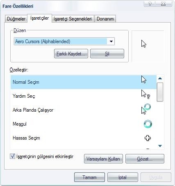Open the Düzen scheme dropdown arrow
Image resolution: width=175 pixels, height=186 pixels.
click(x=111, y=41)
